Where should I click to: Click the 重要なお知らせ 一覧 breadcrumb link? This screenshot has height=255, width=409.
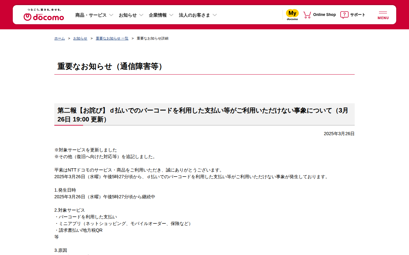click(x=112, y=38)
